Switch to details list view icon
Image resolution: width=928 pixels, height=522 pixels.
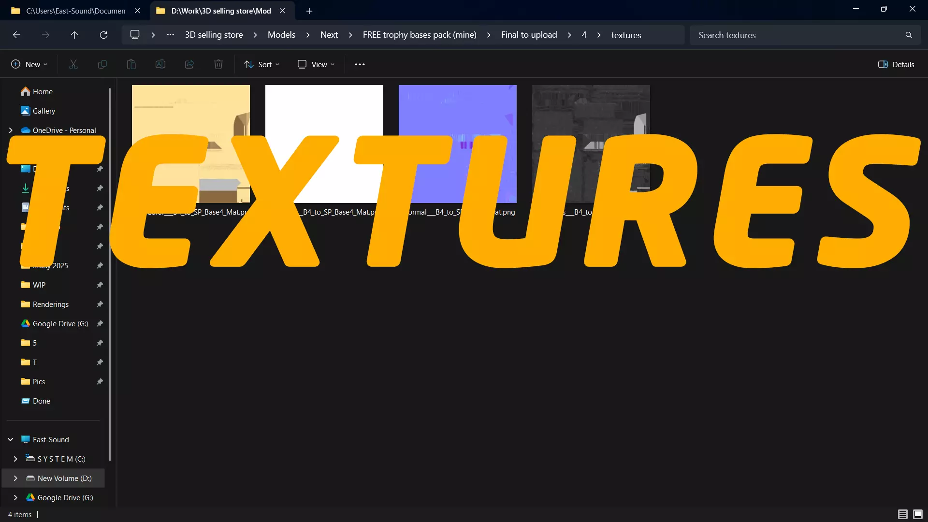coord(902,514)
